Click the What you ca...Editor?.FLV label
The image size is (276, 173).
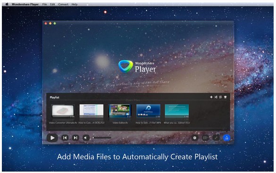tap(177, 123)
